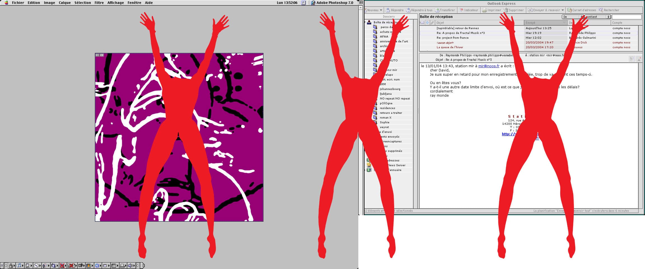Open message [tapinblabla] retour de Rennes

point(458,28)
